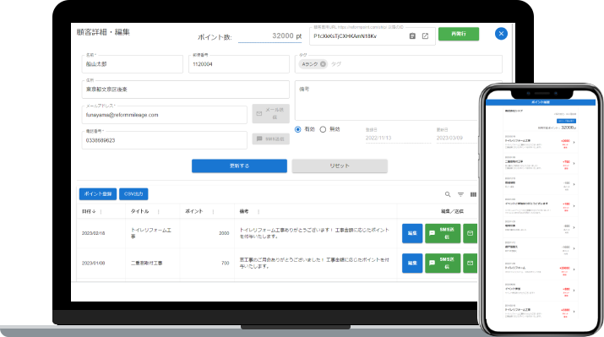Click the green 再発行 reissue button
This screenshot has width=604, height=337.
459,34
